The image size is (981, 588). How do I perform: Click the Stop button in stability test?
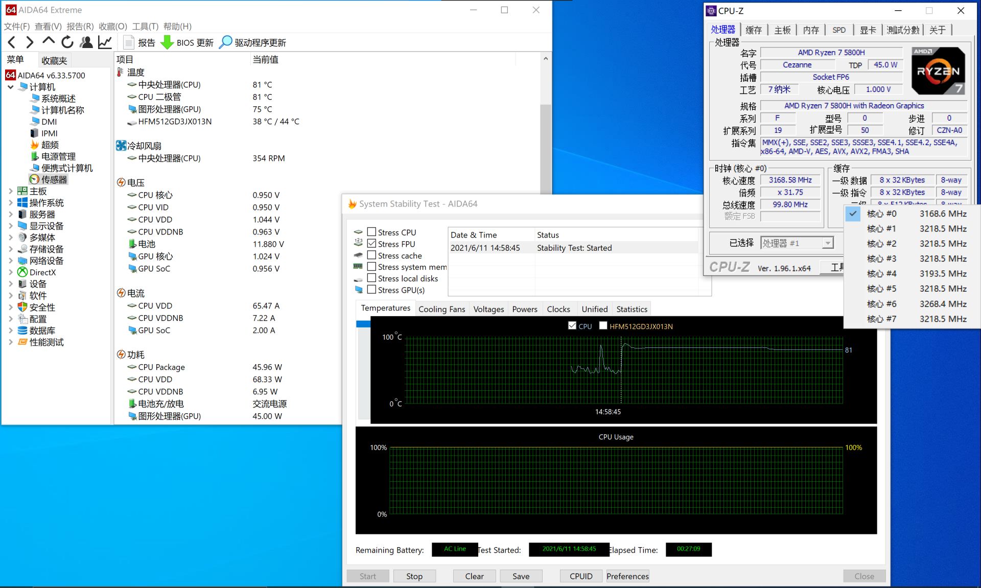tap(414, 576)
